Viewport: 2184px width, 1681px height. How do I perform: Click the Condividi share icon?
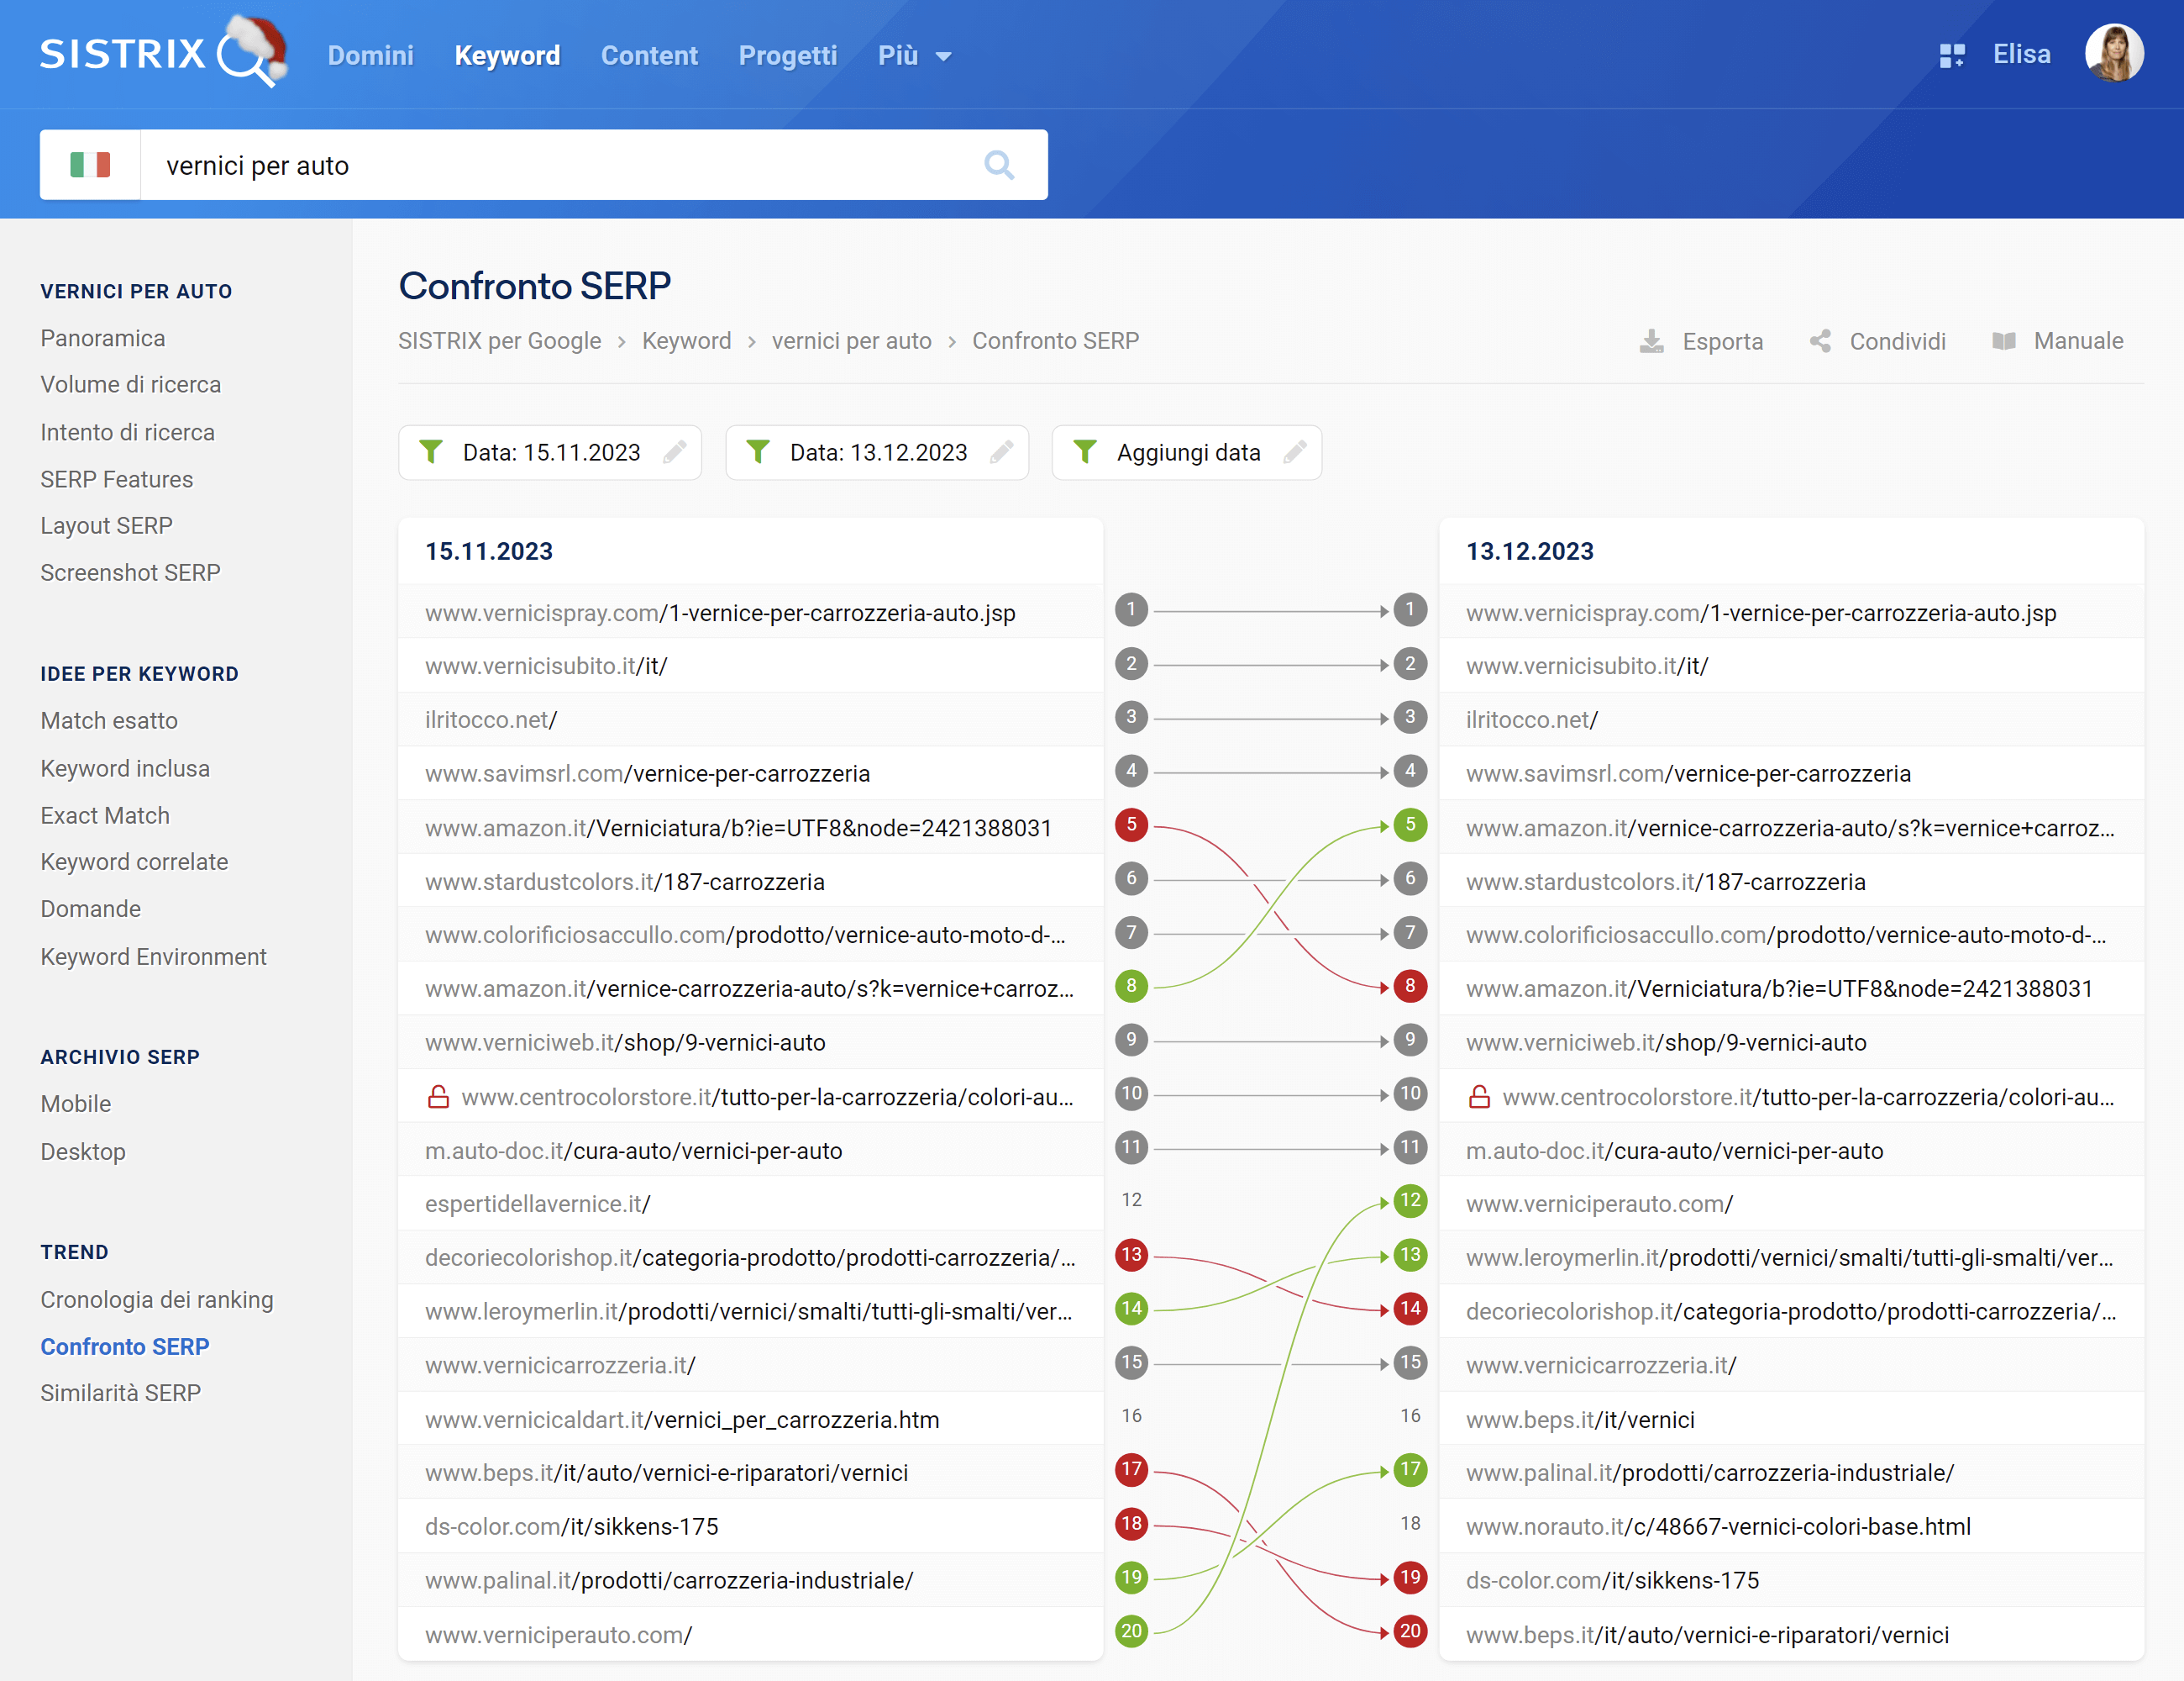[x=1821, y=341]
